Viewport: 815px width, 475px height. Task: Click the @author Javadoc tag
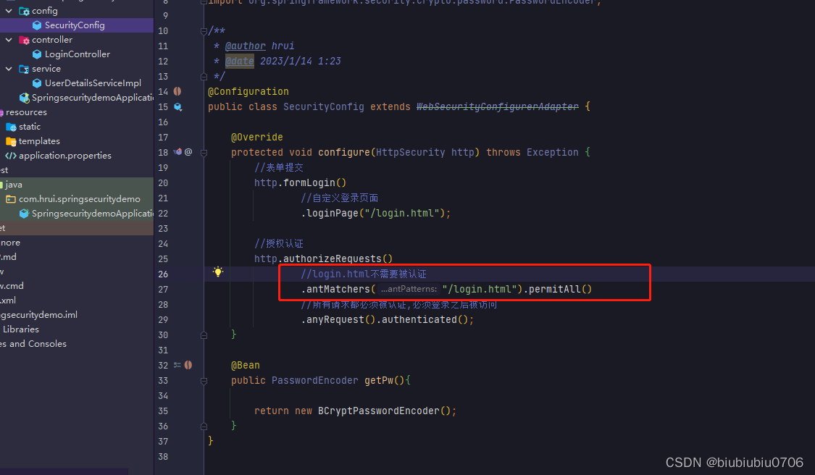coord(246,46)
